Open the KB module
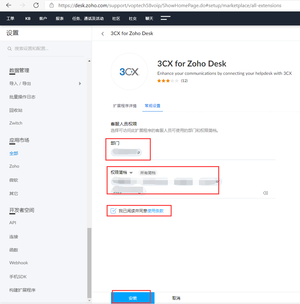Image resolution: width=300 pixels, height=304 pixels. point(28,18)
